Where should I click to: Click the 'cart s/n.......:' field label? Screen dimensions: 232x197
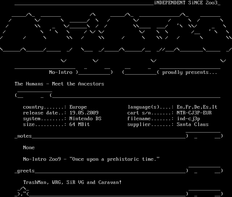tap(150, 113)
